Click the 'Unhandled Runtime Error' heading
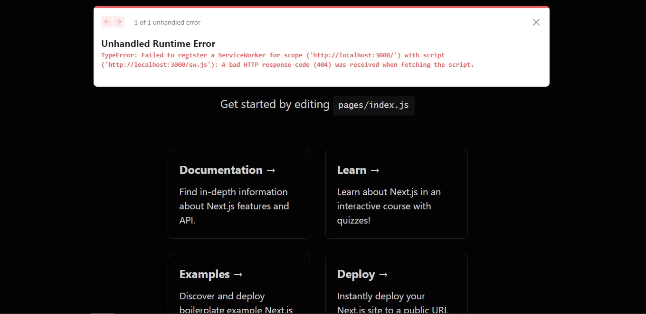Image resolution: width=646 pixels, height=314 pixels. tap(158, 44)
